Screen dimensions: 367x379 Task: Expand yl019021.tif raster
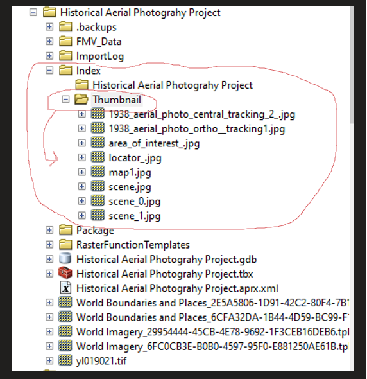point(49,360)
